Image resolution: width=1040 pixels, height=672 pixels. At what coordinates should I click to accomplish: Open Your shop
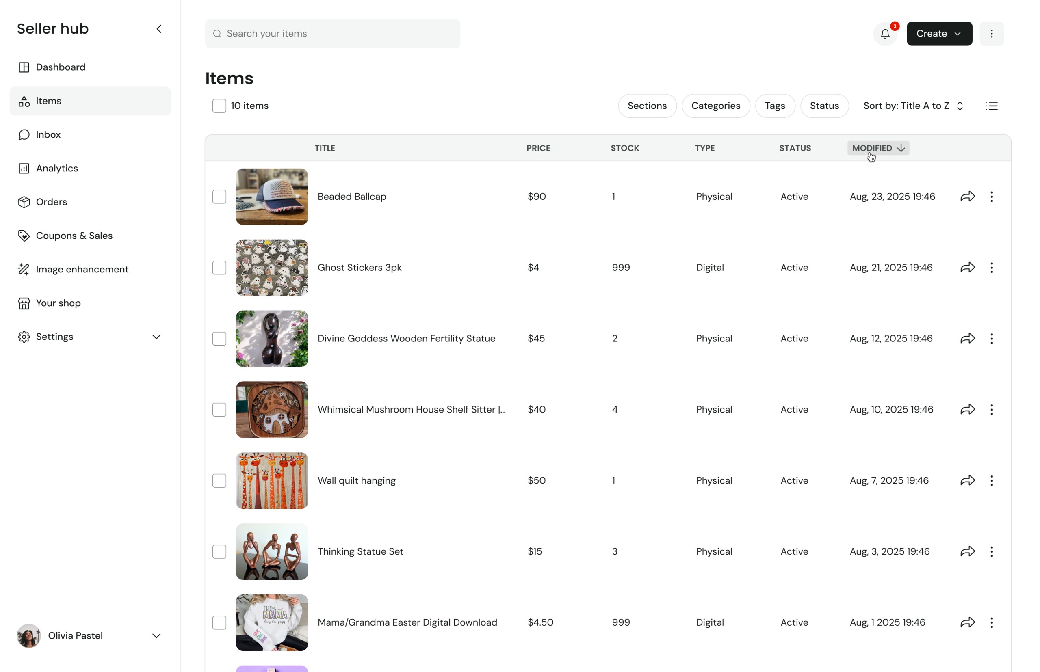[x=90, y=303]
